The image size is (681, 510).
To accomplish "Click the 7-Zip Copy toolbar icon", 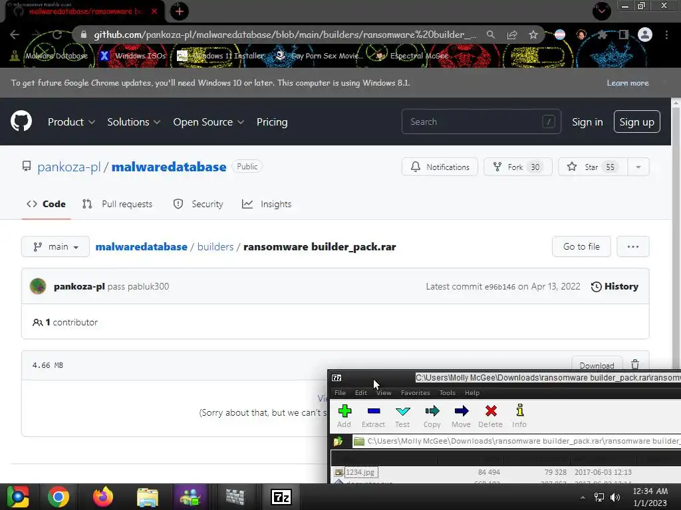I will pyautogui.click(x=432, y=410).
